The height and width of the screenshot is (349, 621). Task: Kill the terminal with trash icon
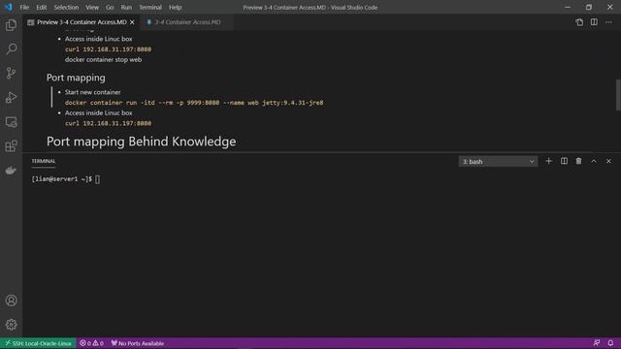tap(578, 161)
